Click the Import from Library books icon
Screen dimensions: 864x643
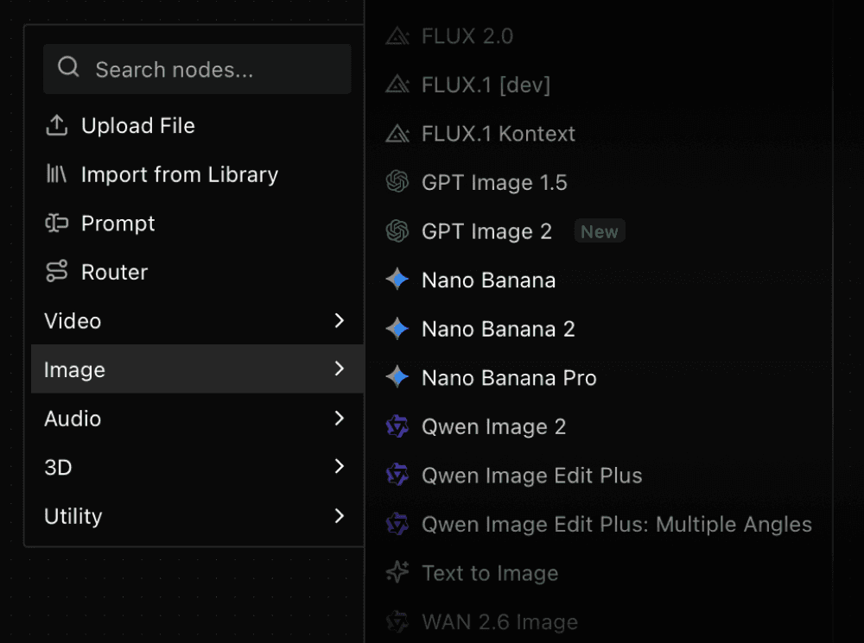(x=56, y=174)
